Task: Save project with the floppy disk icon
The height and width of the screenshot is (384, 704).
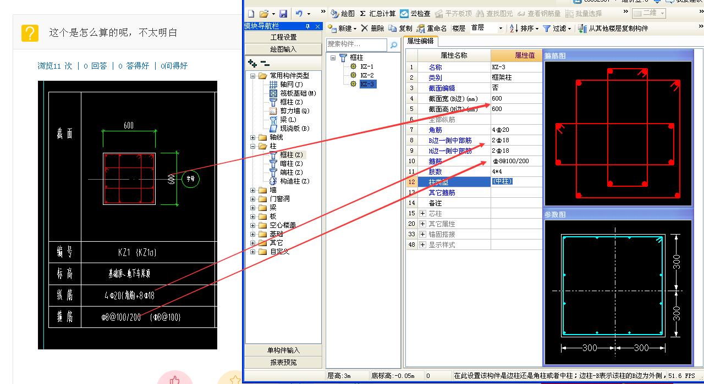Action: tap(283, 13)
